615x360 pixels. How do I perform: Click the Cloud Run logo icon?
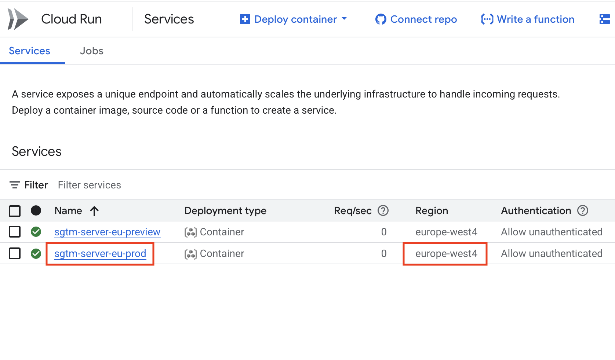click(x=18, y=19)
